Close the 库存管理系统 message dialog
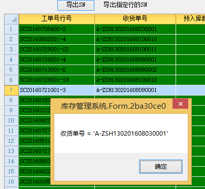The width and height of the screenshot is (205, 189). pos(180,104)
